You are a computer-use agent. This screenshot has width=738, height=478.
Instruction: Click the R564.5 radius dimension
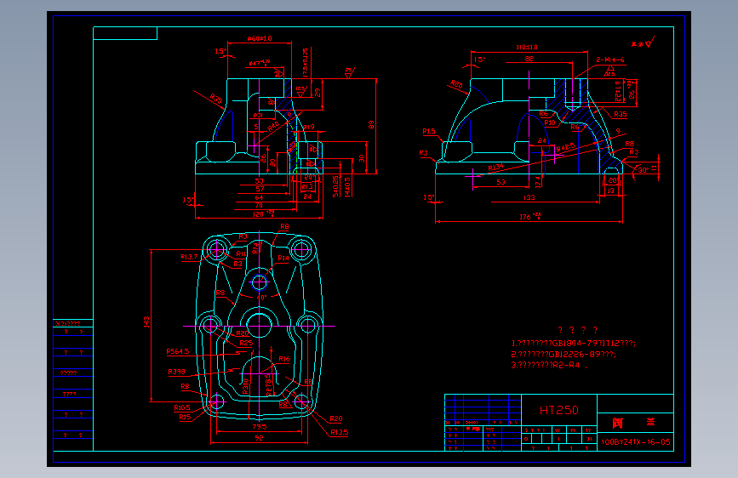177,351
